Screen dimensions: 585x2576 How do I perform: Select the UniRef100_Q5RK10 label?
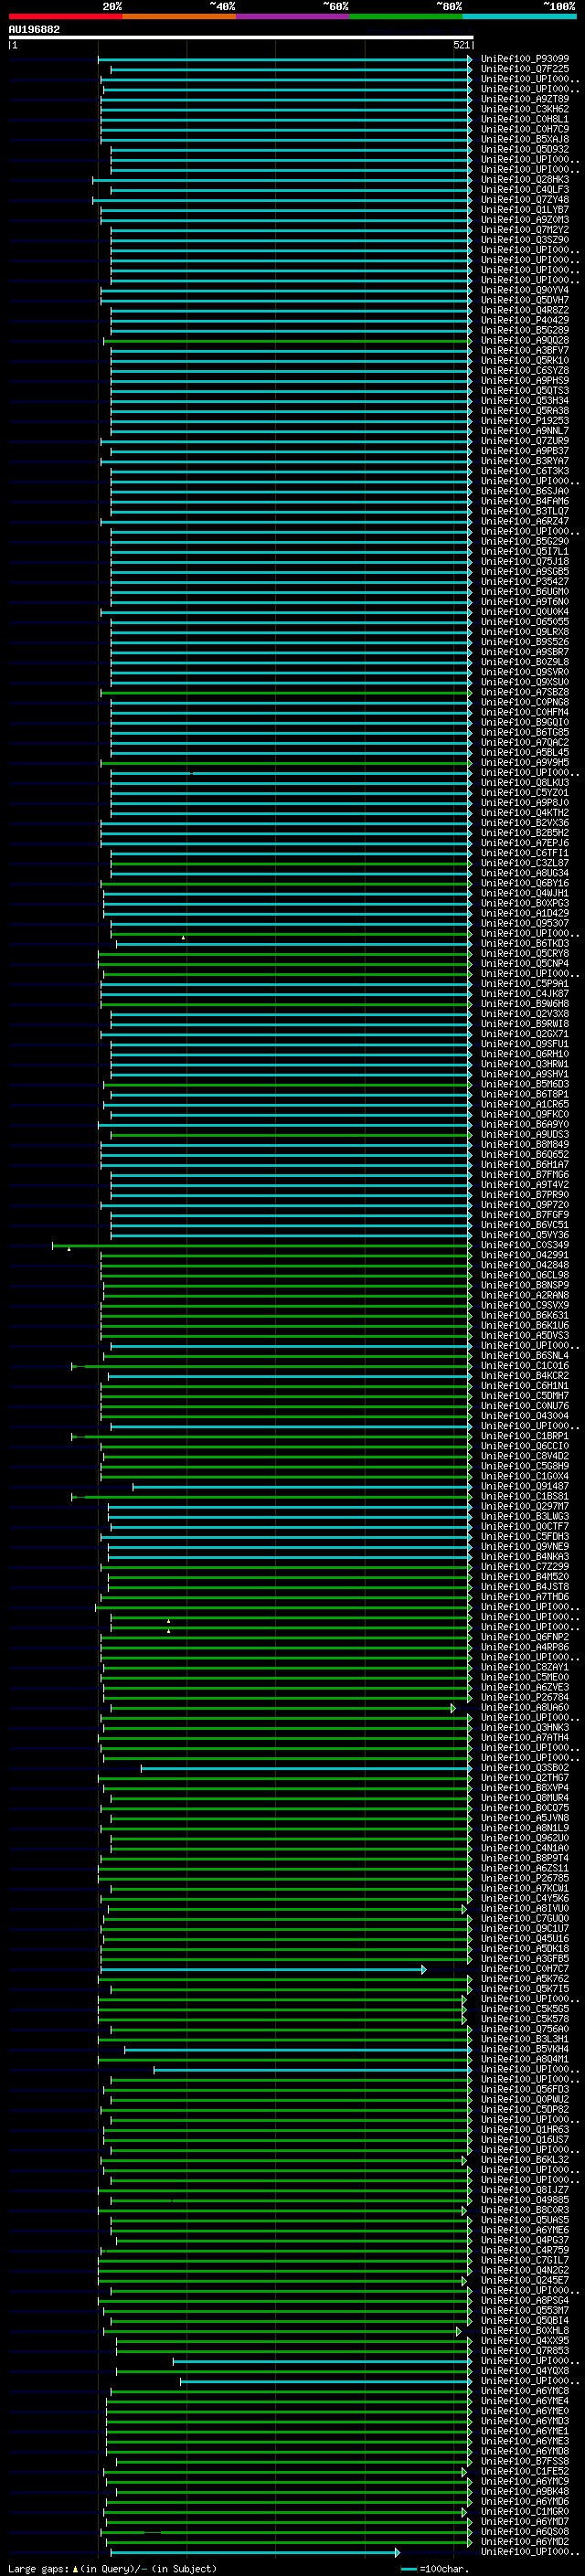(x=524, y=361)
